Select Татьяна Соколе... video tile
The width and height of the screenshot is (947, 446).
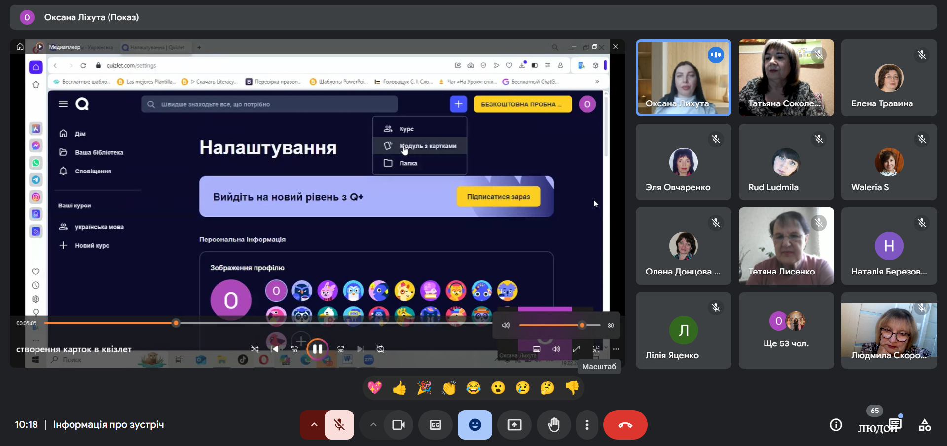coord(786,78)
